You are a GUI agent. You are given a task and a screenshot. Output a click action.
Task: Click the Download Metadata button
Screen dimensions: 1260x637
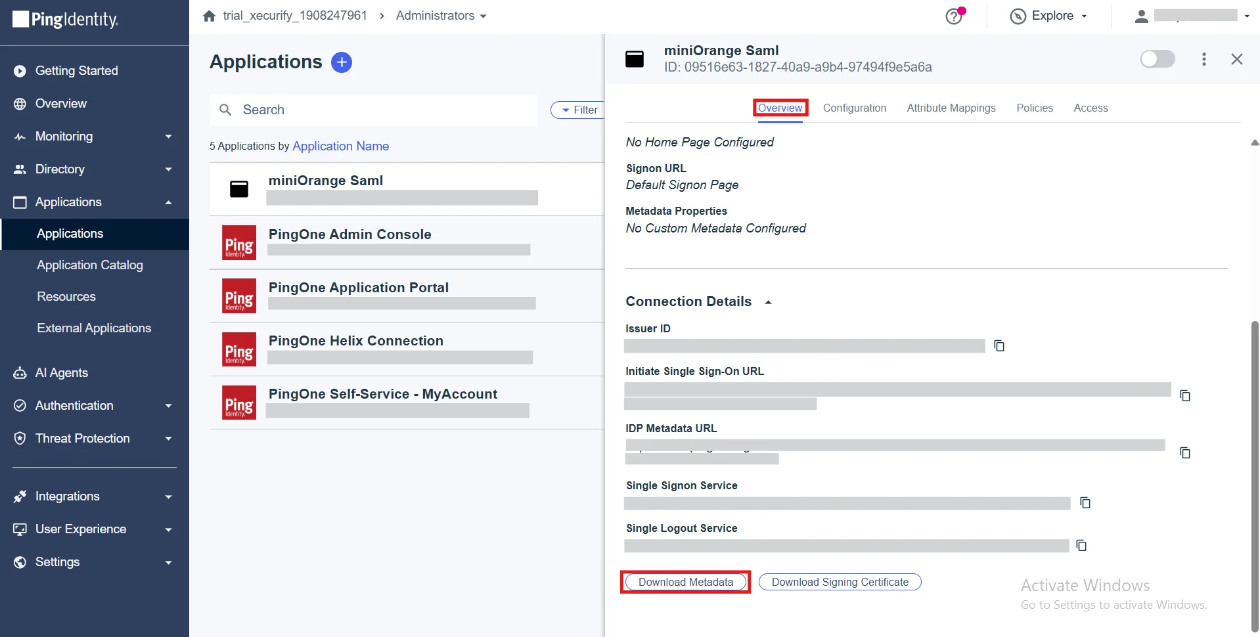686,582
